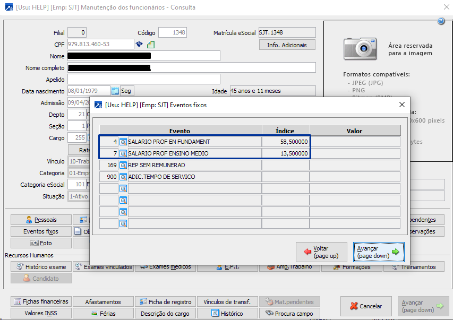Click the camera image placeholder

pyautogui.click(x=360, y=49)
